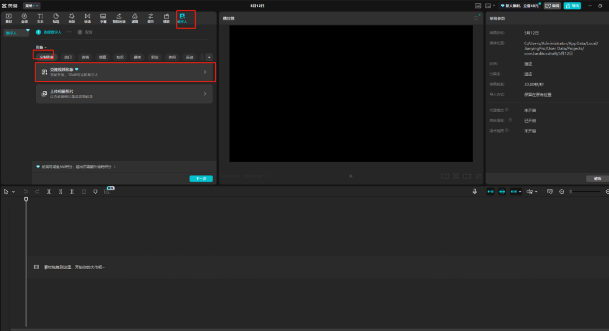This screenshot has height=331, width=609.
Task: Click the microphone record icon above timeline
Action: pyautogui.click(x=475, y=191)
